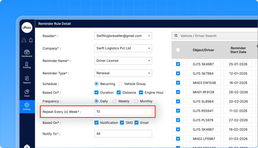
Task: Select the Weekly frequency option
Action: (x=114, y=101)
